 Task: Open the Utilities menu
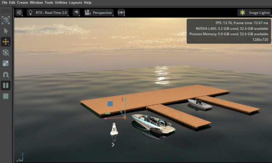[61, 3]
